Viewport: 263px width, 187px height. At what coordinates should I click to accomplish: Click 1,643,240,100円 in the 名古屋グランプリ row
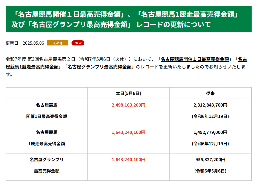128,160
